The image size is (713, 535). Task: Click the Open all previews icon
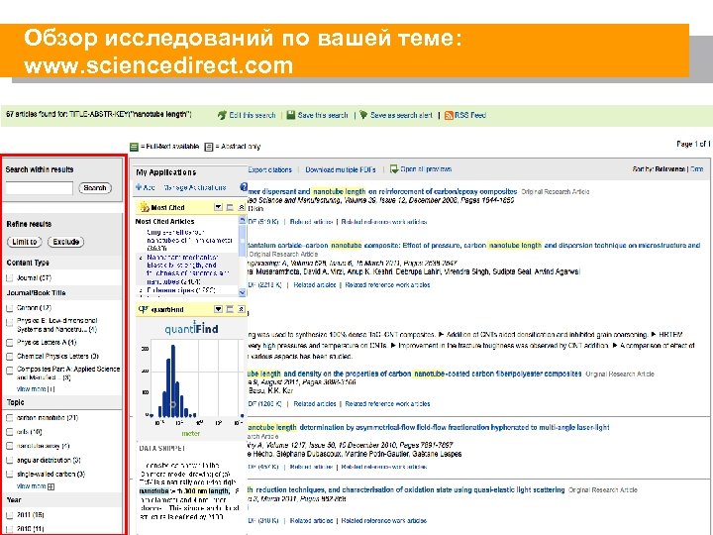394,168
